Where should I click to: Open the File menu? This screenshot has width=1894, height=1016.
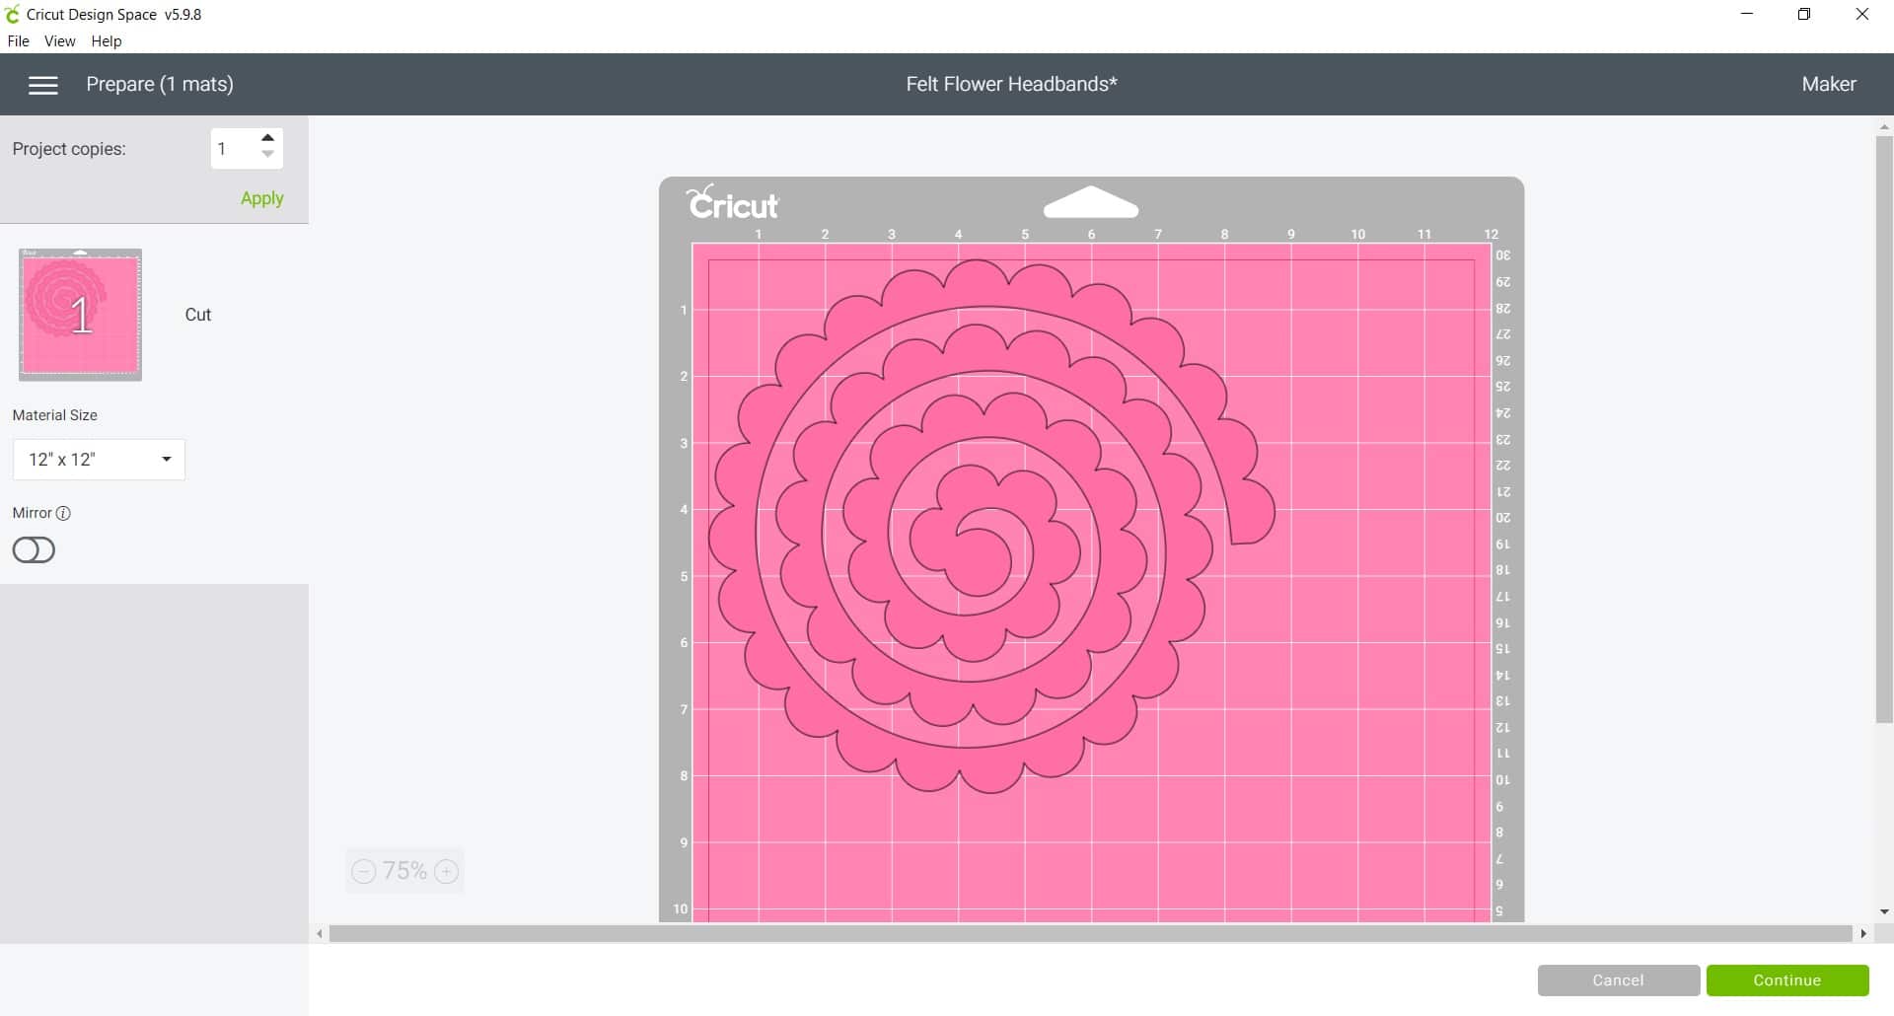(x=18, y=40)
